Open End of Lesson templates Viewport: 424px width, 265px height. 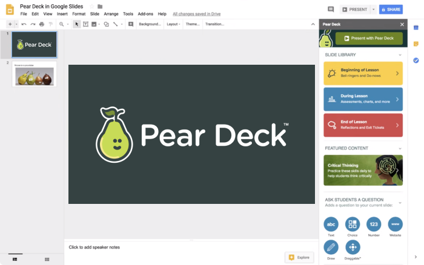(x=363, y=125)
